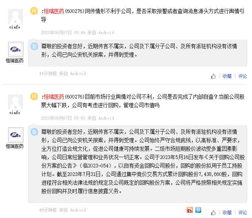Open 评论 for the second answer
The width and height of the screenshot is (252, 218).
[242, 212]
